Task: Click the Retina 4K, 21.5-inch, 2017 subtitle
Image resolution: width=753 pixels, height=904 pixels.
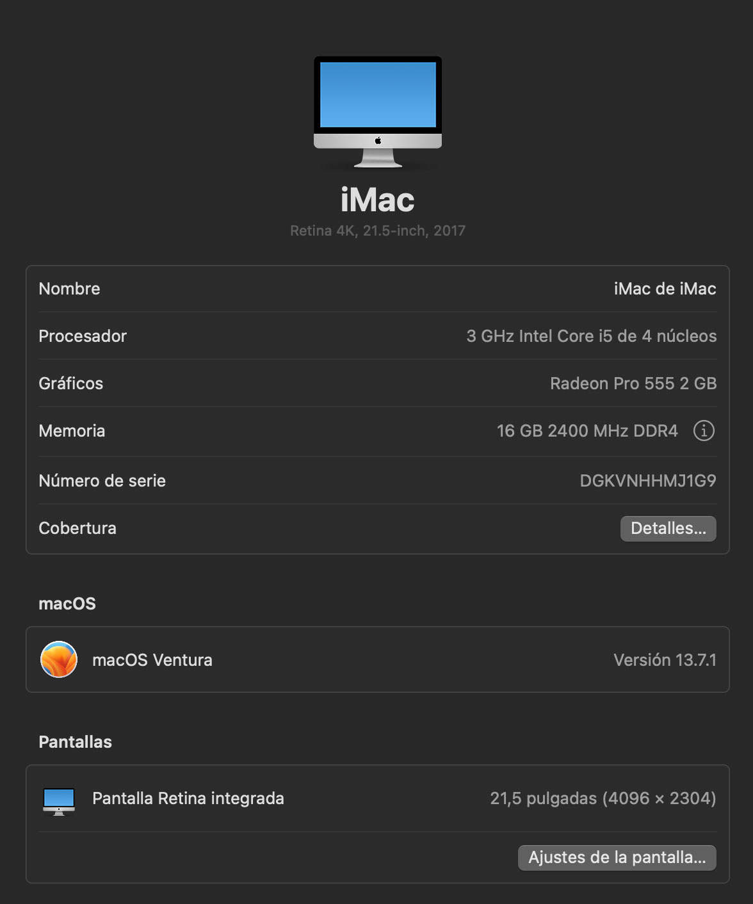Action: tap(377, 230)
